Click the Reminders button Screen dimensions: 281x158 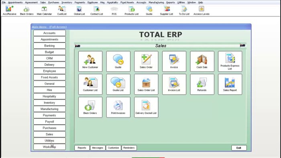tap(129, 148)
